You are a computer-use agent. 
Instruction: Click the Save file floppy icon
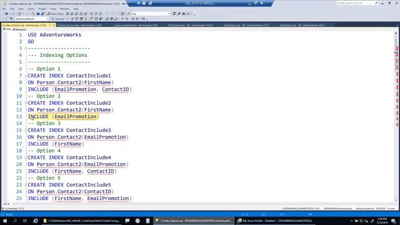(38, 14)
